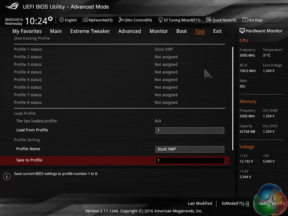Click the Hot Keys question mark icon

point(245,20)
